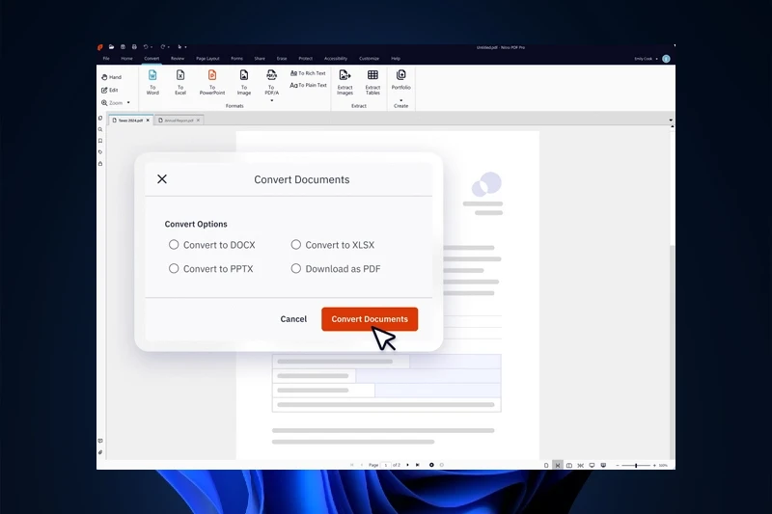Select the Edit tool

pos(109,90)
